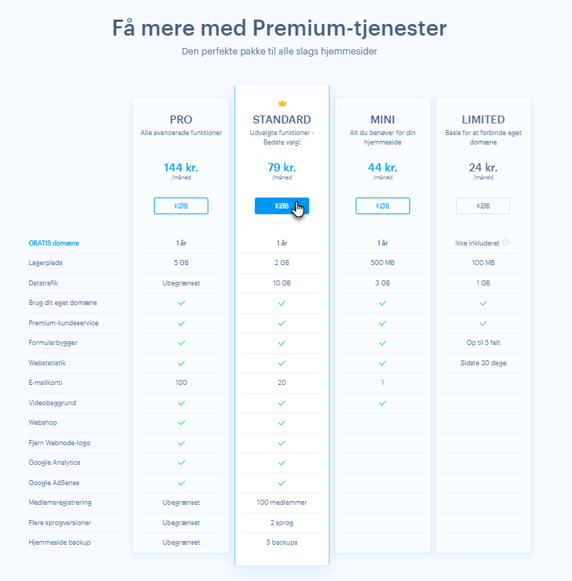Click STANDARD plan's Google Analytics checkmark
Viewport: 572px width, 581px height.
[x=282, y=462]
